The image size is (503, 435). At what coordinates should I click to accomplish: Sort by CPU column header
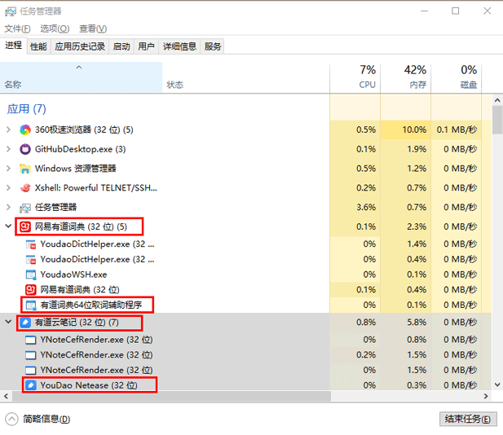(x=355, y=77)
